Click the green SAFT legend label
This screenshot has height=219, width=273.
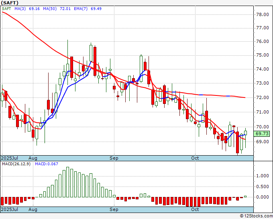coord(6,9)
